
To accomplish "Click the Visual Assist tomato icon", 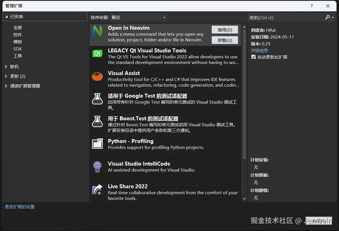I will pyautogui.click(x=97, y=76).
